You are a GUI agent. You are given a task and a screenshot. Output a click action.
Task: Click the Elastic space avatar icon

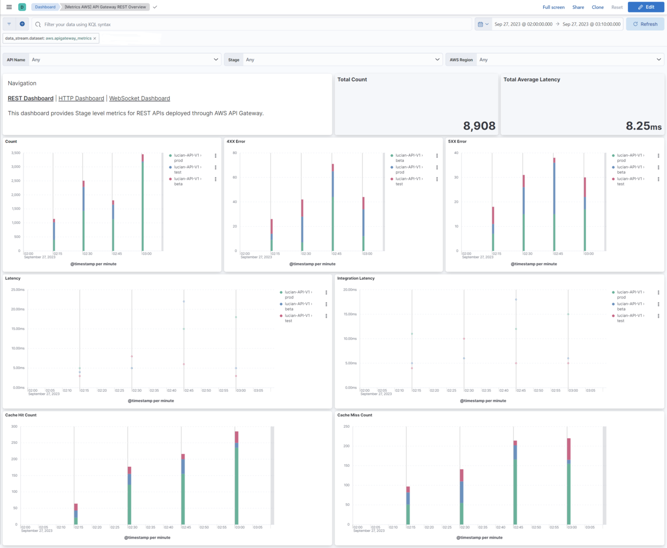coord(21,7)
